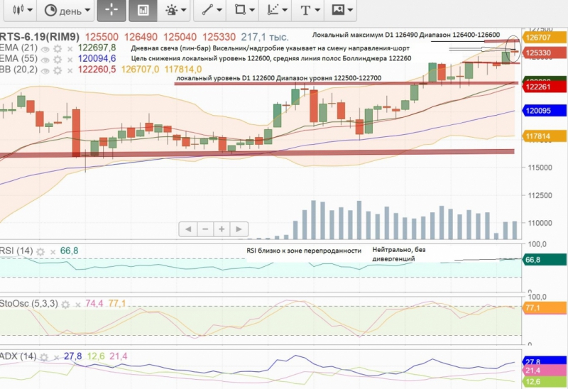568x389 pixels.
Task: Click the 21,4 ADX pink value label
Action: [x=544, y=370]
